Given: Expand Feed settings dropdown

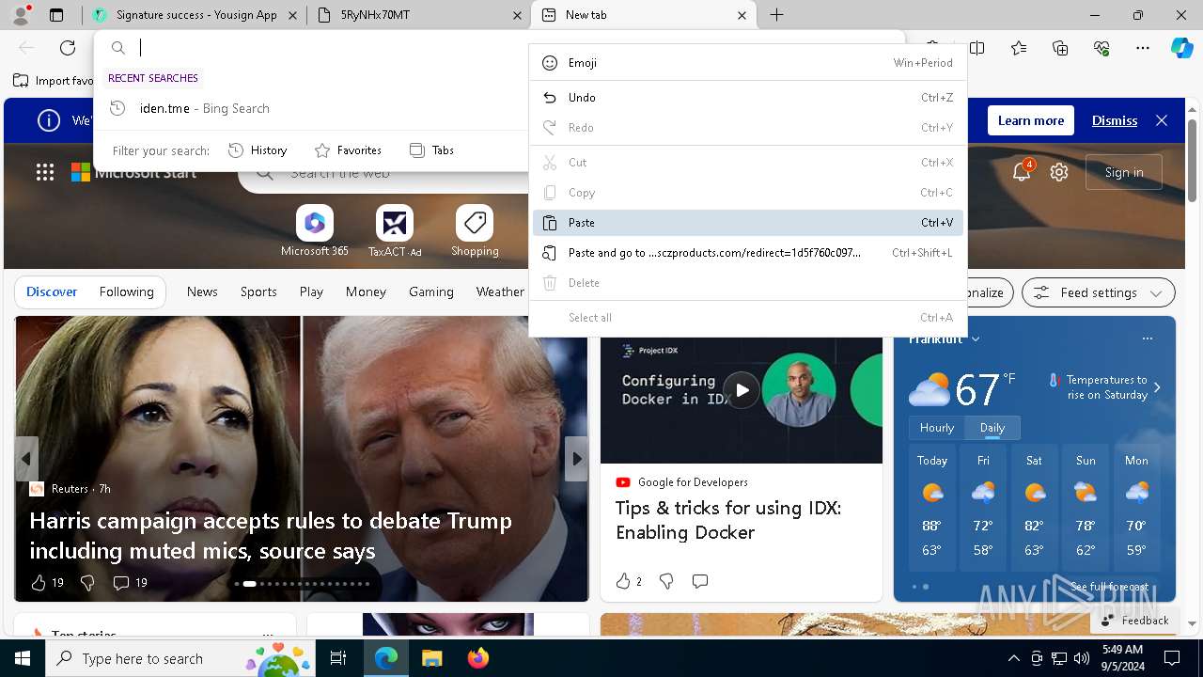Looking at the screenshot, I should click(1098, 292).
